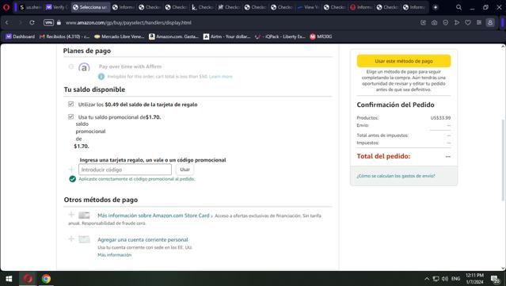The width and height of the screenshot is (506, 286).
Task: Open the Recibidos (4.310) Gmail bookmark
Action: click(x=64, y=36)
